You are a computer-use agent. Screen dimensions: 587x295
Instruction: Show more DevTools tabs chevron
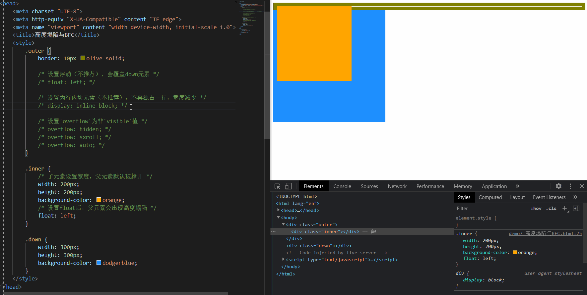click(518, 186)
